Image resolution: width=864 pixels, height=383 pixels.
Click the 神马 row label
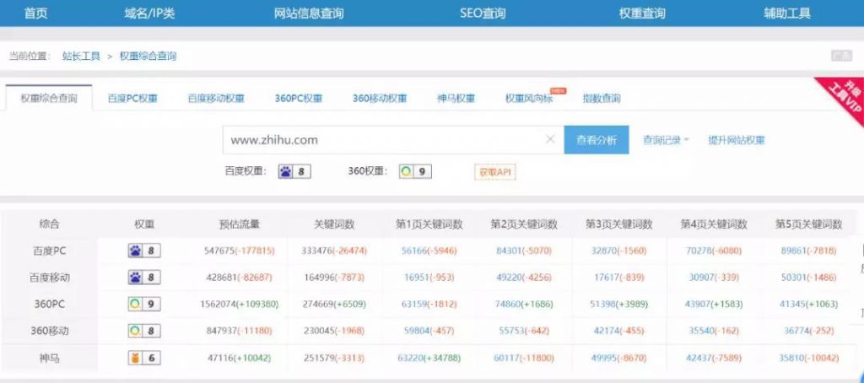click(50, 358)
